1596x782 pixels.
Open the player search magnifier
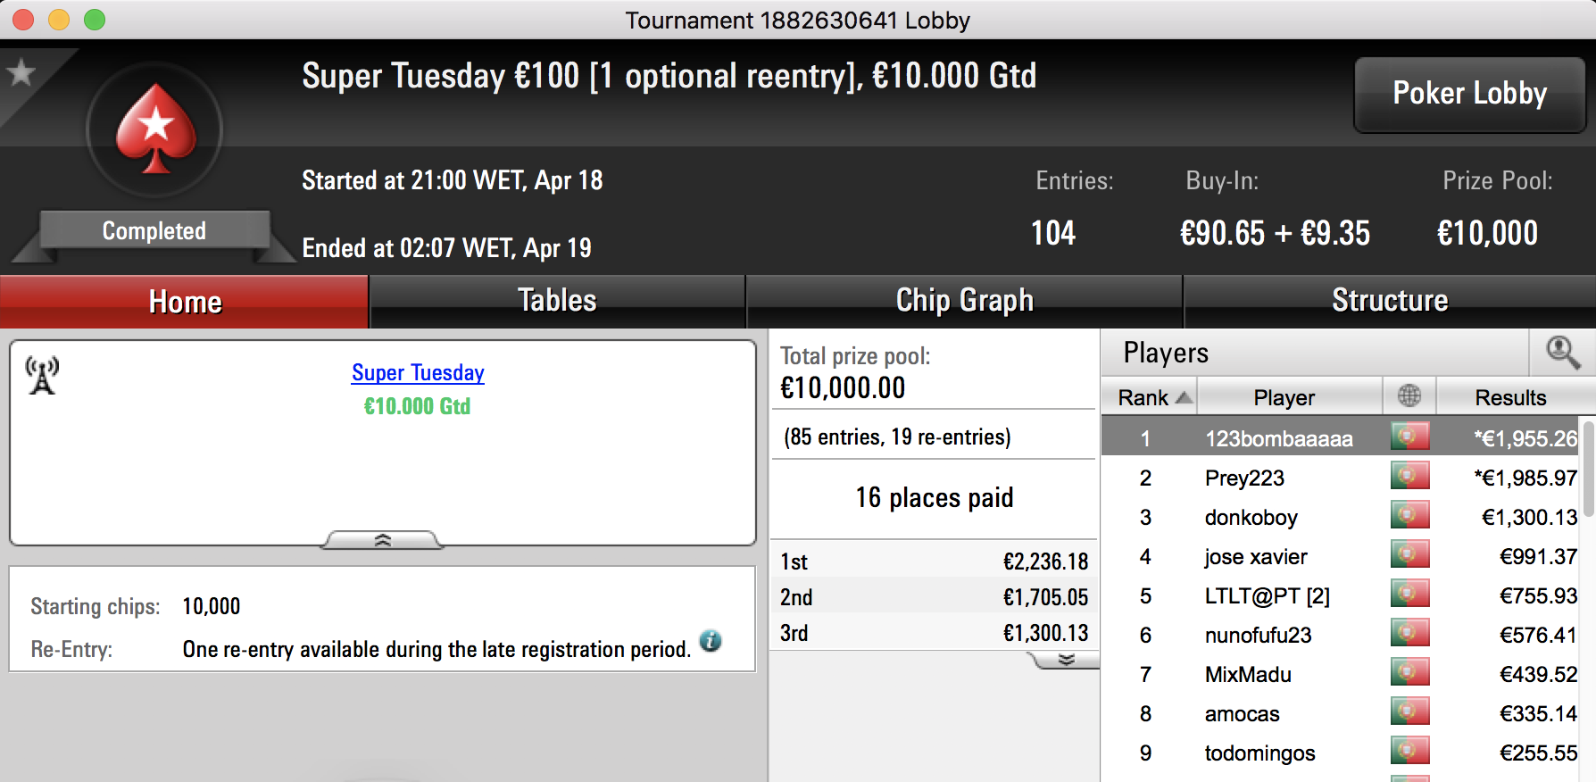tap(1563, 353)
